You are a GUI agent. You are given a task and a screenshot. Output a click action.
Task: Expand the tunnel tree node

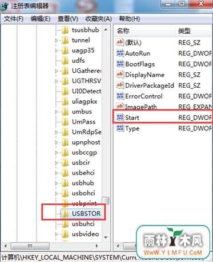coord(57,40)
